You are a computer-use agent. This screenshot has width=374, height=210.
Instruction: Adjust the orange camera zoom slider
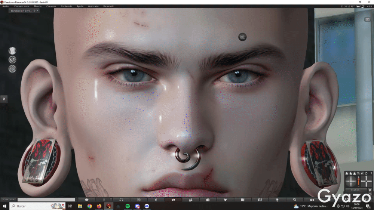pyautogui.click(x=359, y=181)
